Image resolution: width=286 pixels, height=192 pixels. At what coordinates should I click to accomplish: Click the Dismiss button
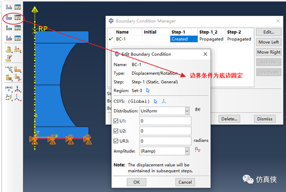coord(265,119)
